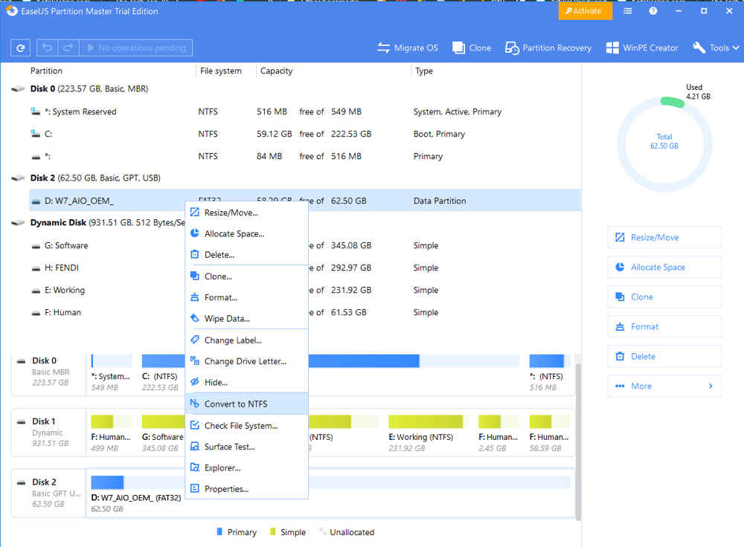Choose Change Label in context menu
This screenshot has height=547, width=744.
coord(247,340)
